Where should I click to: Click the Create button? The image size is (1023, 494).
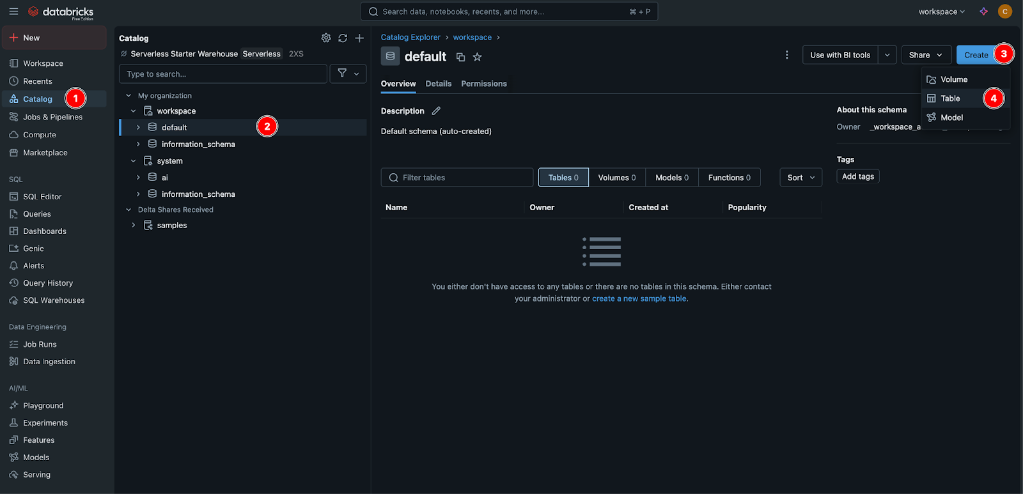point(976,55)
